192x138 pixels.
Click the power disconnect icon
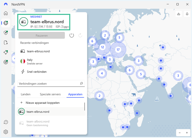pos(72,36)
